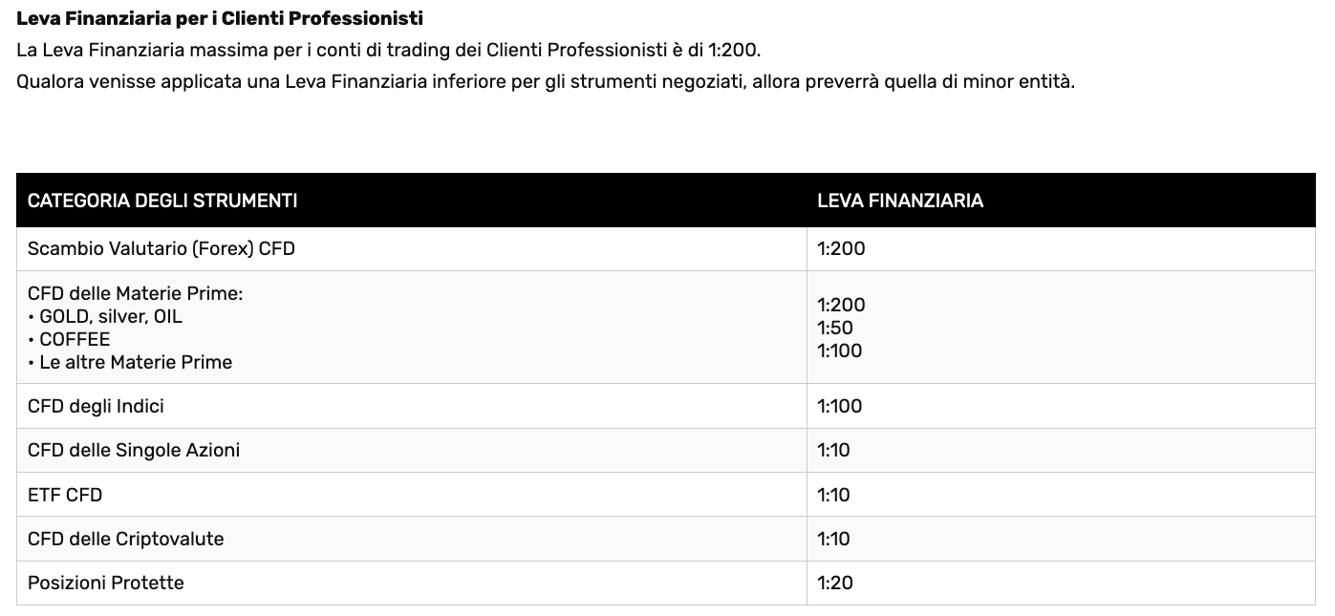Select the "CFD delle Singole Azioni" cell

point(134,450)
